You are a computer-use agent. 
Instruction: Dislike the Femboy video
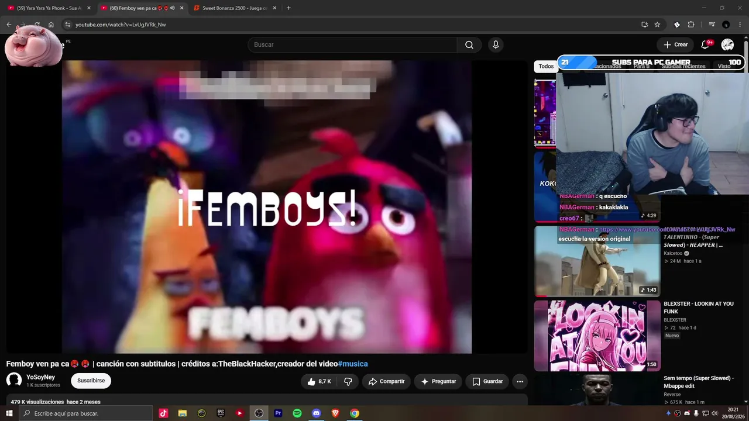coord(348,381)
